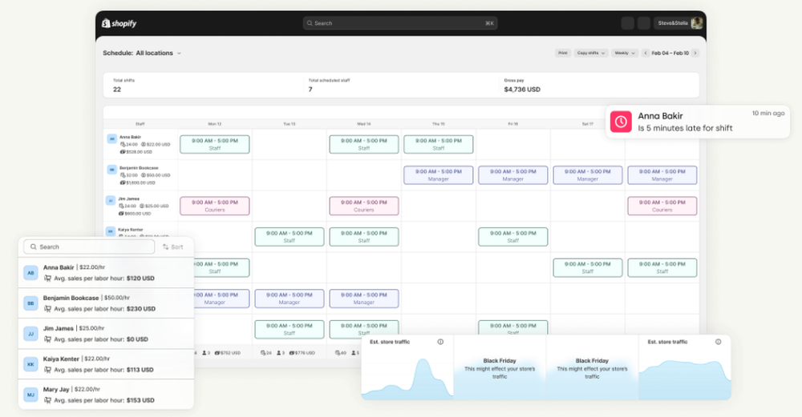Click cart icon beside Mary Jay's $153 USD

[x=47, y=400]
